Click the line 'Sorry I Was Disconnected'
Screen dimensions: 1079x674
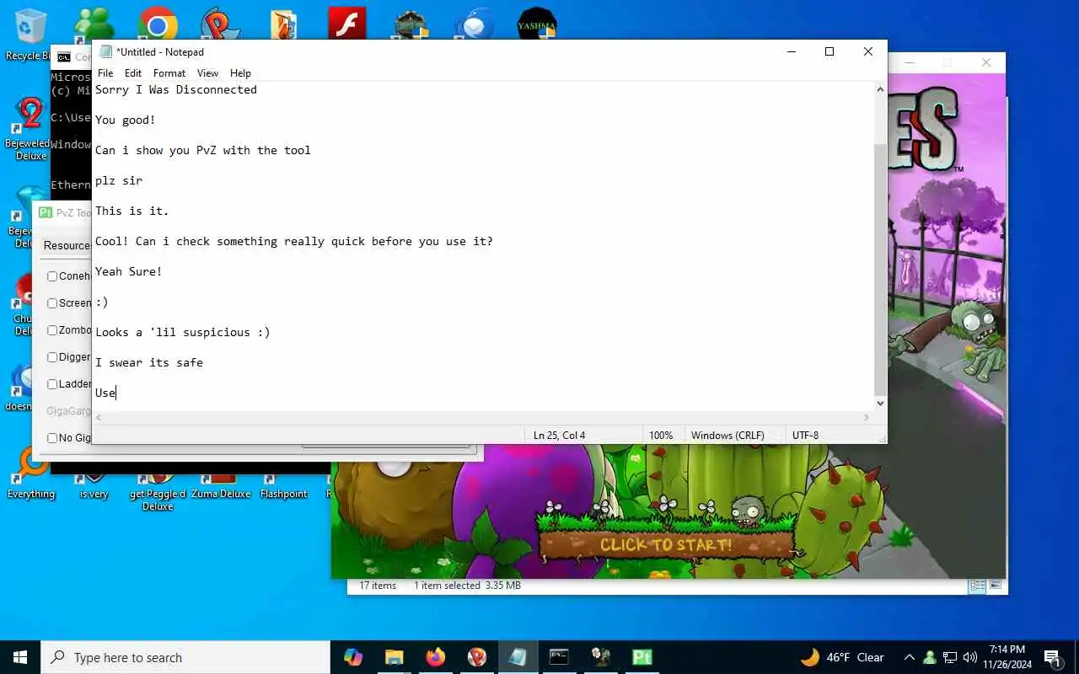coord(176,89)
